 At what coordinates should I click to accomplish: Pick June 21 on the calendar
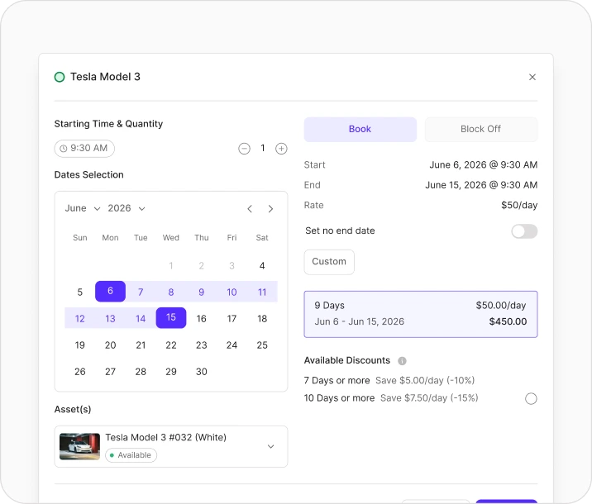[x=141, y=345]
